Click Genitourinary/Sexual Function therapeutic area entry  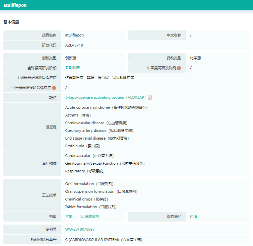105,163
